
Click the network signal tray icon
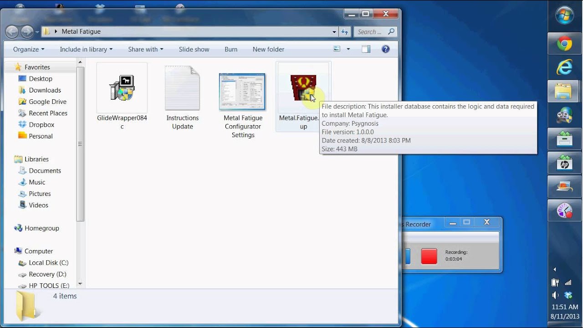568,282
